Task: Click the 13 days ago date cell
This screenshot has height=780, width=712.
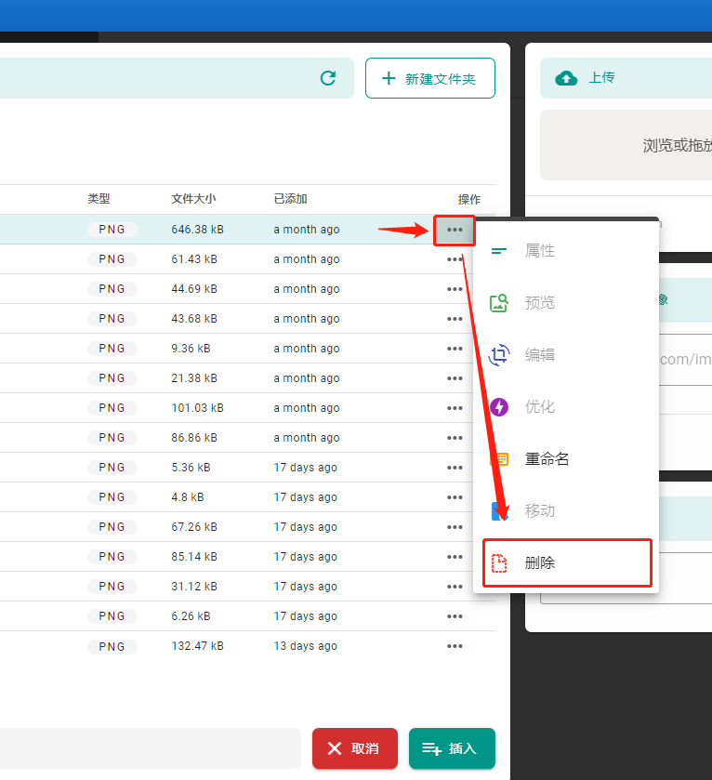Action: coord(305,646)
